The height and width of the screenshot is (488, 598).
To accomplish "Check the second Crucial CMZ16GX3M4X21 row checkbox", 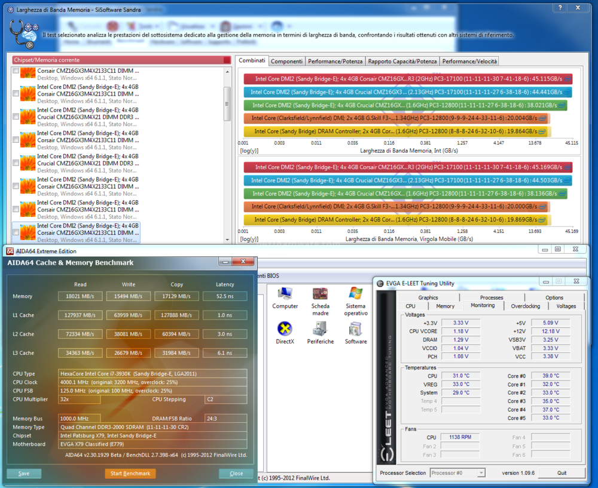I will pyautogui.click(x=16, y=163).
